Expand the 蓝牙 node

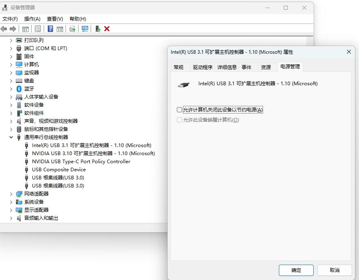[x=11, y=89]
